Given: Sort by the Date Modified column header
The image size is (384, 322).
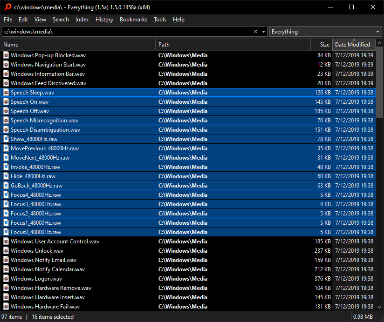Looking at the screenshot, I should pyautogui.click(x=354, y=45).
